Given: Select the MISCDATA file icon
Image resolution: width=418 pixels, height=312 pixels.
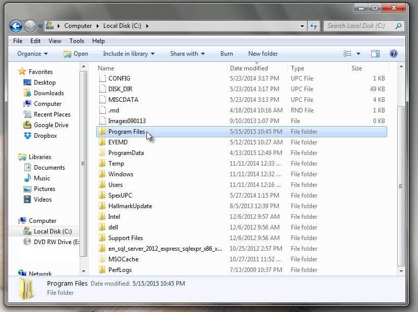Looking at the screenshot, I should point(102,100).
